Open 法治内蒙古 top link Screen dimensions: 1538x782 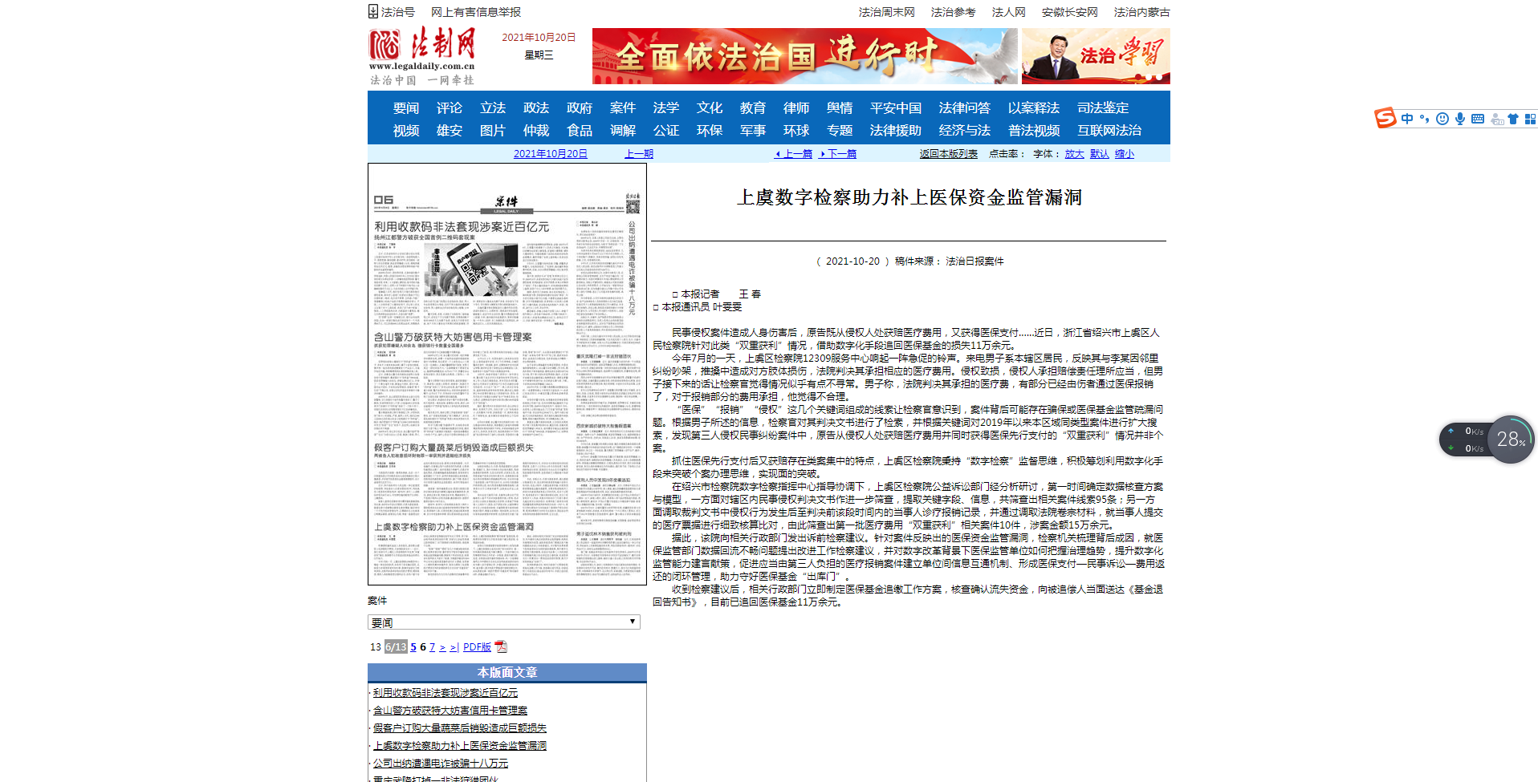[x=1142, y=12]
